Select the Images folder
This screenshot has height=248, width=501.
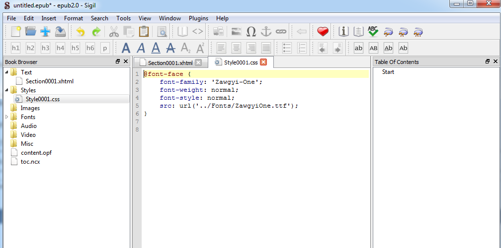click(x=30, y=108)
